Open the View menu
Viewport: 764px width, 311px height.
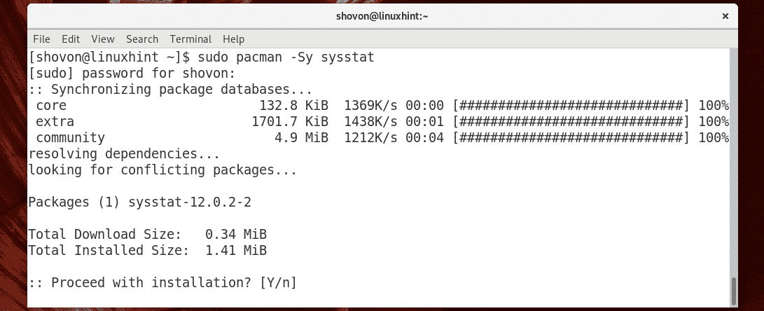(102, 39)
